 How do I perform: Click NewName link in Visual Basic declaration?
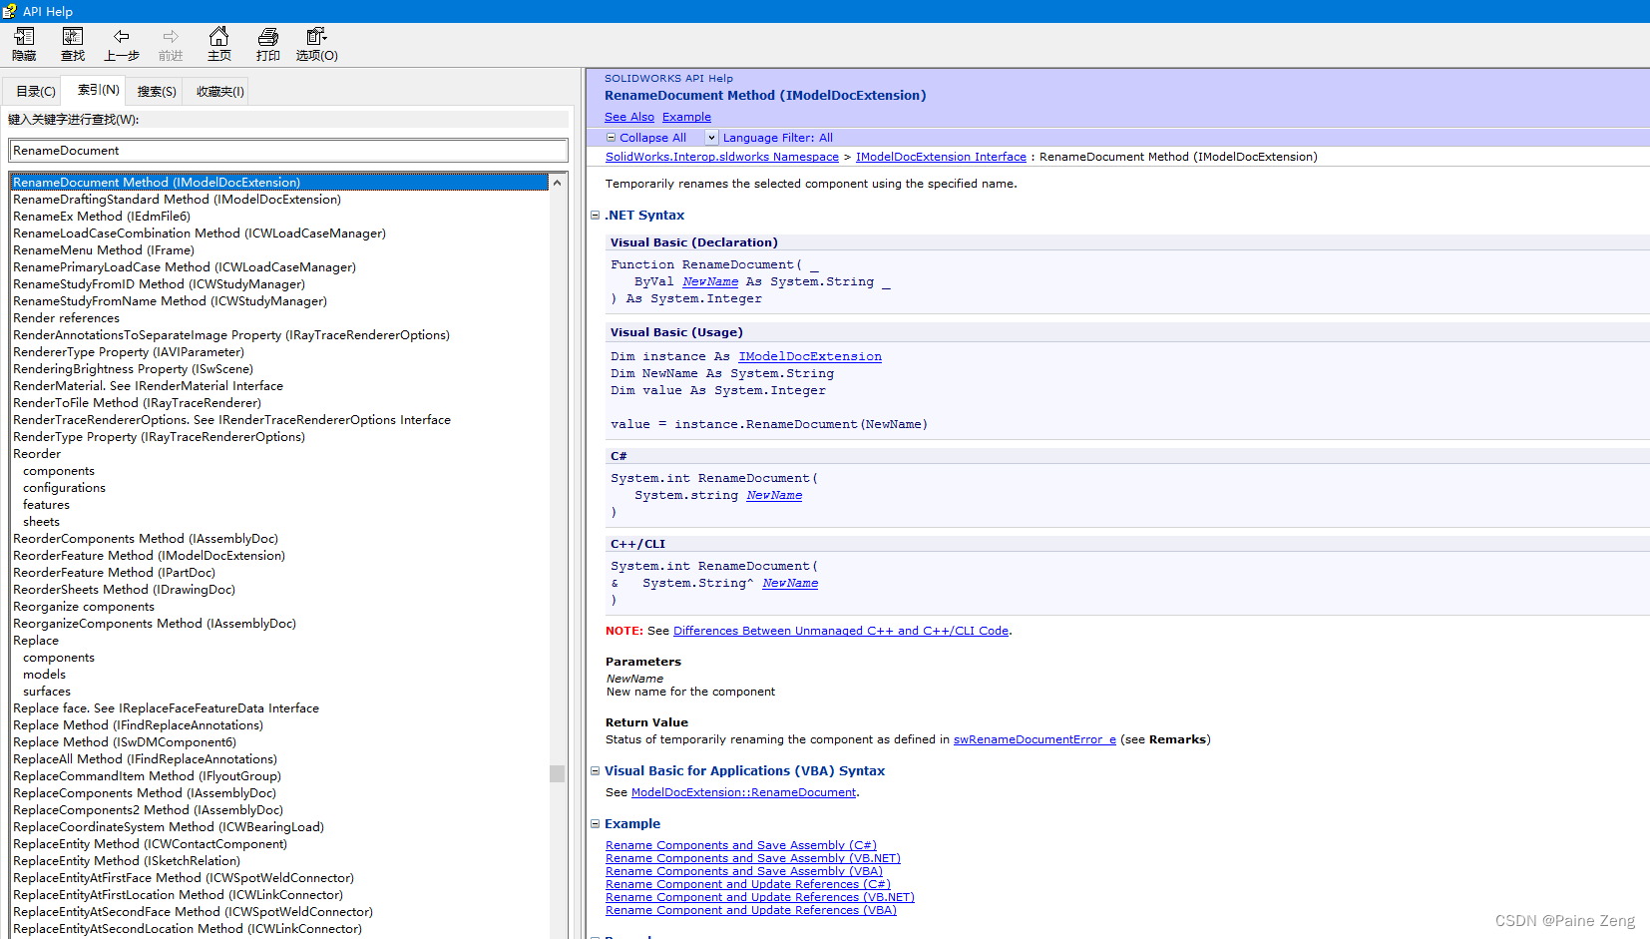pyautogui.click(x=710, y=281)
